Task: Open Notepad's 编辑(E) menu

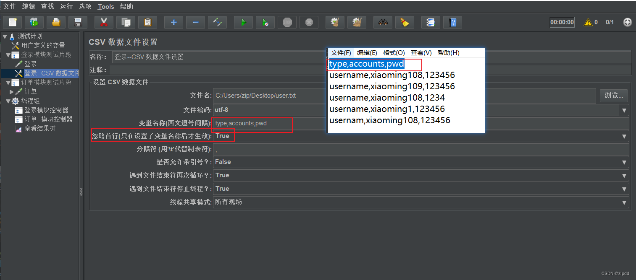Action: tap(367, 53)
